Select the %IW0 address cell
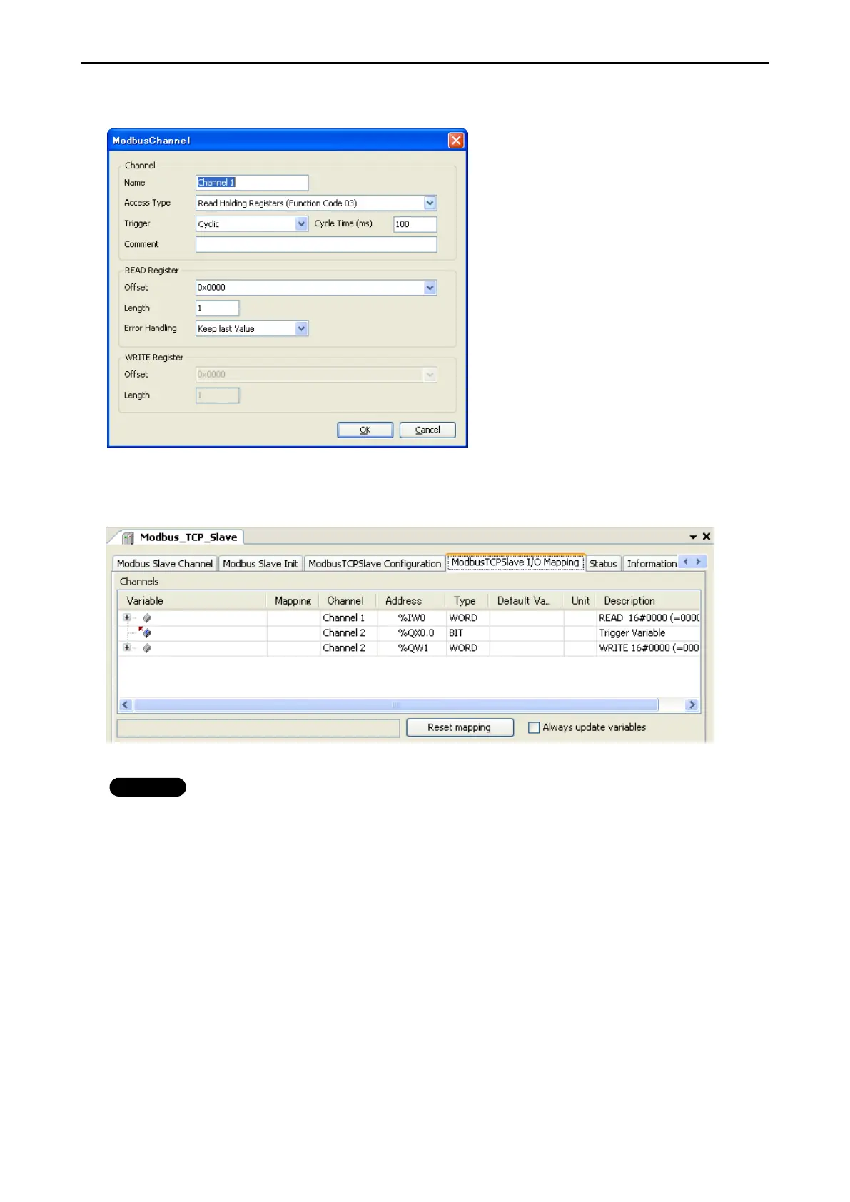The image size is (850, 1202). (412, 618)
